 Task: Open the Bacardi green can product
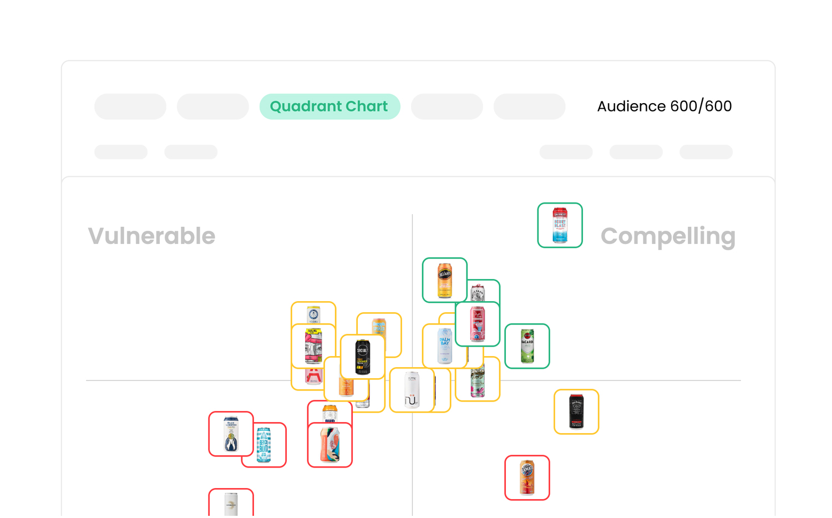[x=527, y=346]
